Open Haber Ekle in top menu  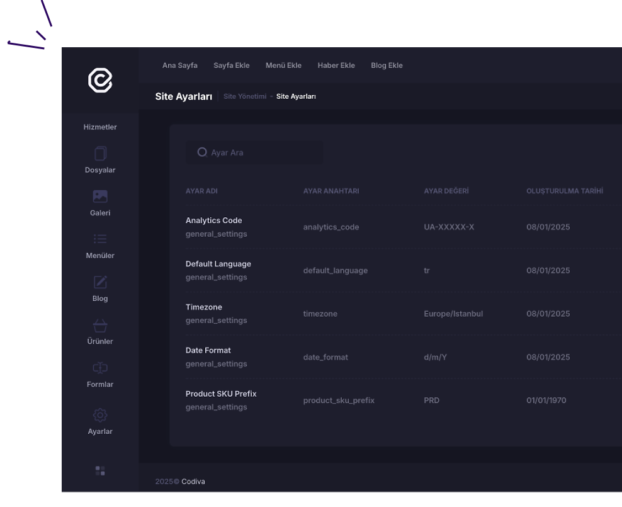(336, 66)
